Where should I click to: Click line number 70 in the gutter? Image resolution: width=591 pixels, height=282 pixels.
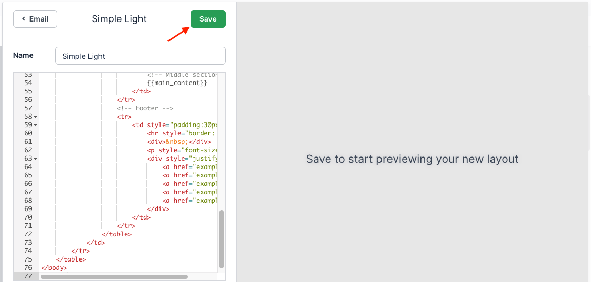point(28,217)
